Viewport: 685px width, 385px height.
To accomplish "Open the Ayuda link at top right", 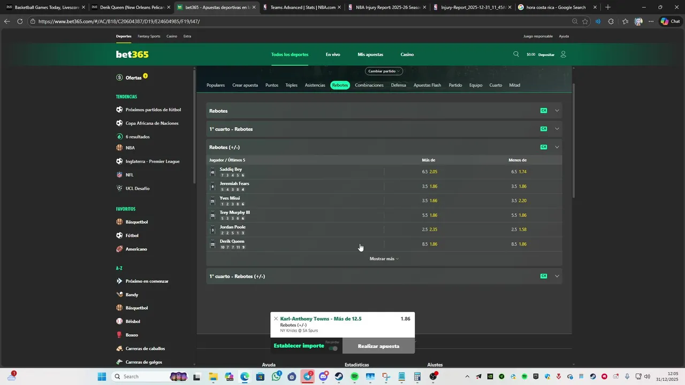I will [564, 36].
